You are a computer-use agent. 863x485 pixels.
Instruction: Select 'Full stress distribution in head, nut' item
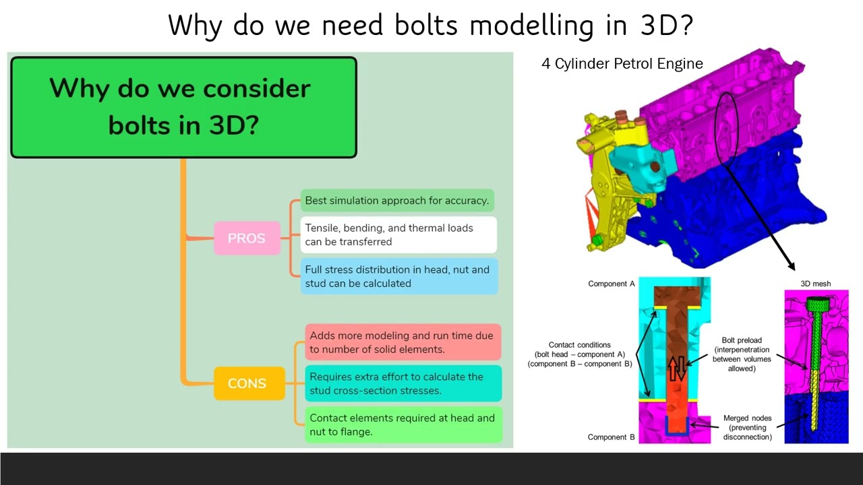399,276
